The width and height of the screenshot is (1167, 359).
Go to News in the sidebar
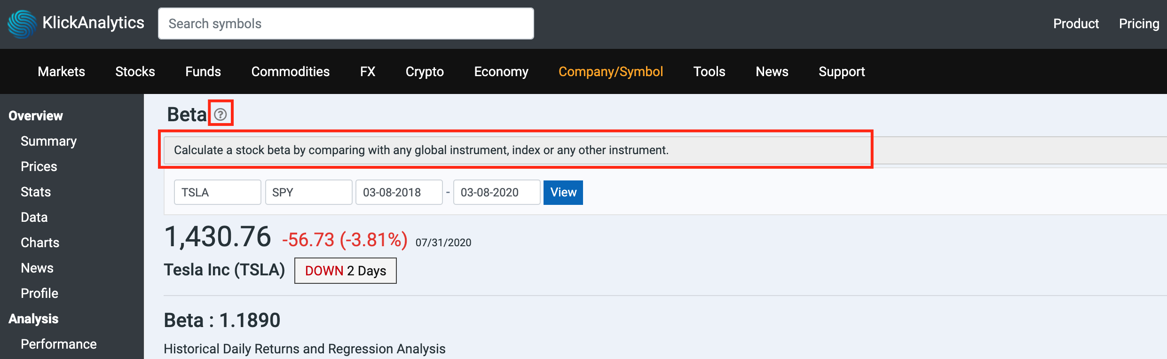pyautogui.click(x=37, y=268)
